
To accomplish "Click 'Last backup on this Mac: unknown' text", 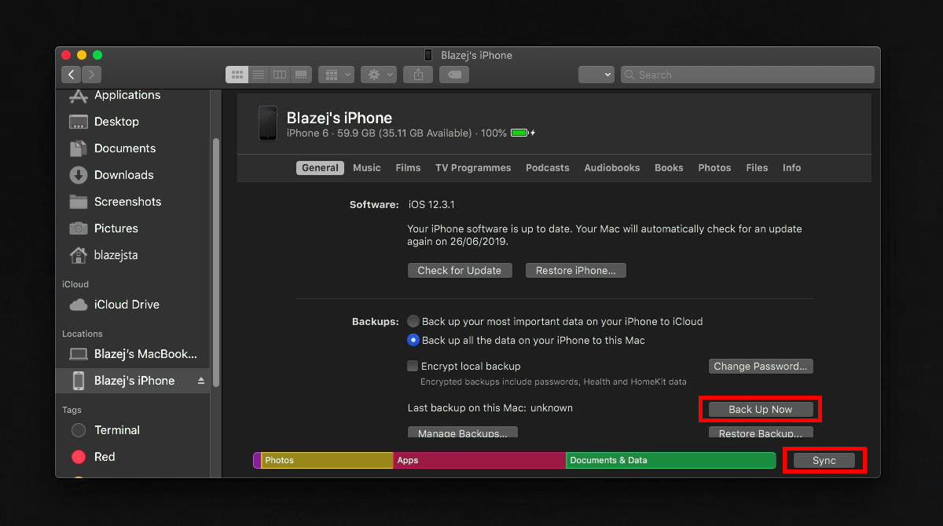I will [x=490, y=408].
